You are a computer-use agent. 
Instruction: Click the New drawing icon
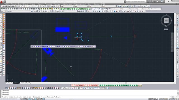[2, 6]
